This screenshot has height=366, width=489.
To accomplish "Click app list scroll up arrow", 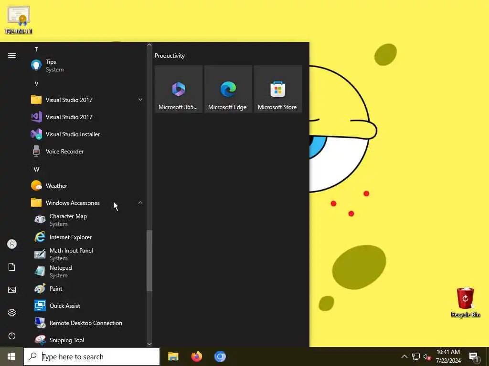I will click(149, 45).
